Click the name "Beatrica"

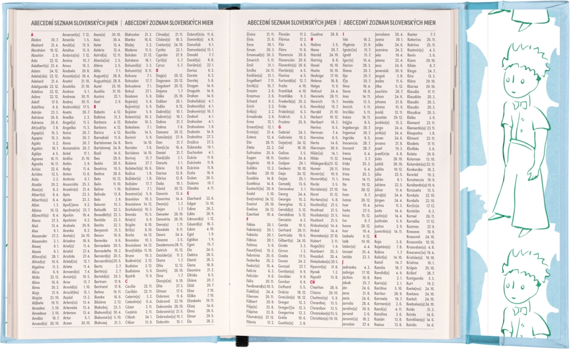(x=100, y=169)
